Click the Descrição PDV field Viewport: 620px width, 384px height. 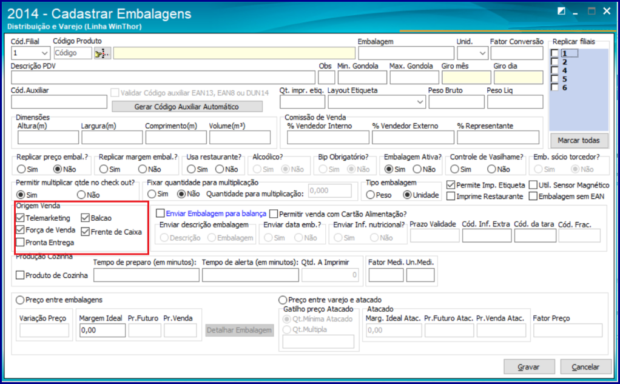(163, 78)
